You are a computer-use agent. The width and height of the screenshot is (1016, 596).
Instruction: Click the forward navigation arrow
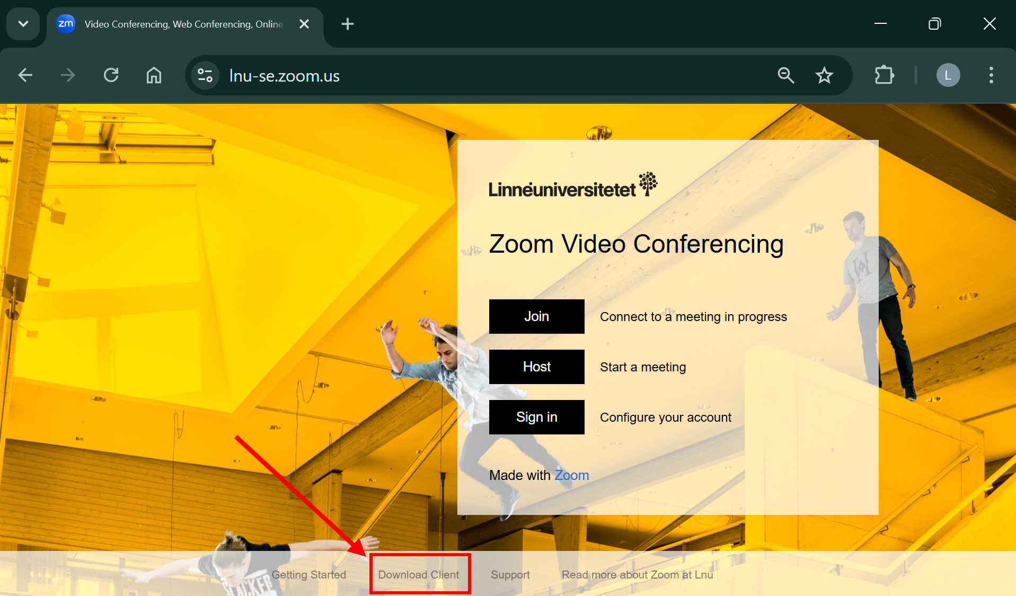pyautogui.click(x=68, y=75)
